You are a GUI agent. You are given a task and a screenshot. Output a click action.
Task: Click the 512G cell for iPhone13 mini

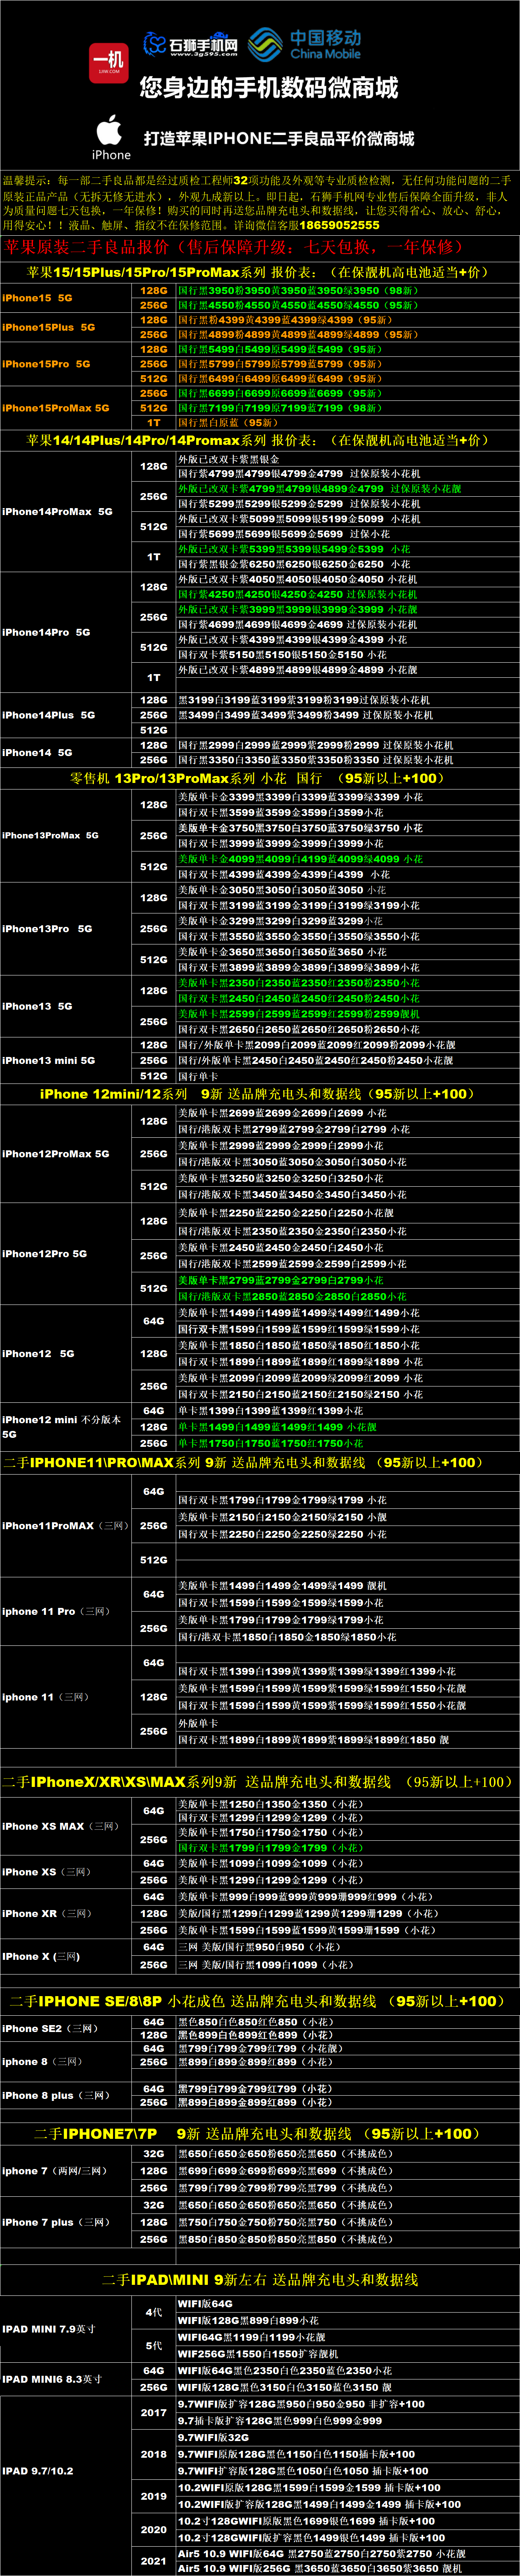coord(154,1076)
